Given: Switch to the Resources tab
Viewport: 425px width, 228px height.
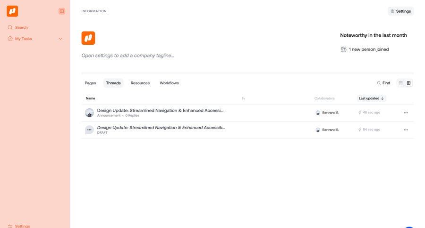Looking at the screenshot, I should (x=140, y=83).
